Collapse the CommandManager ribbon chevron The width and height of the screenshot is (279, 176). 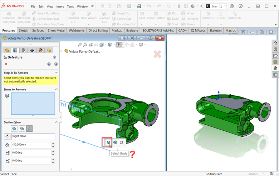coord(276,25)
